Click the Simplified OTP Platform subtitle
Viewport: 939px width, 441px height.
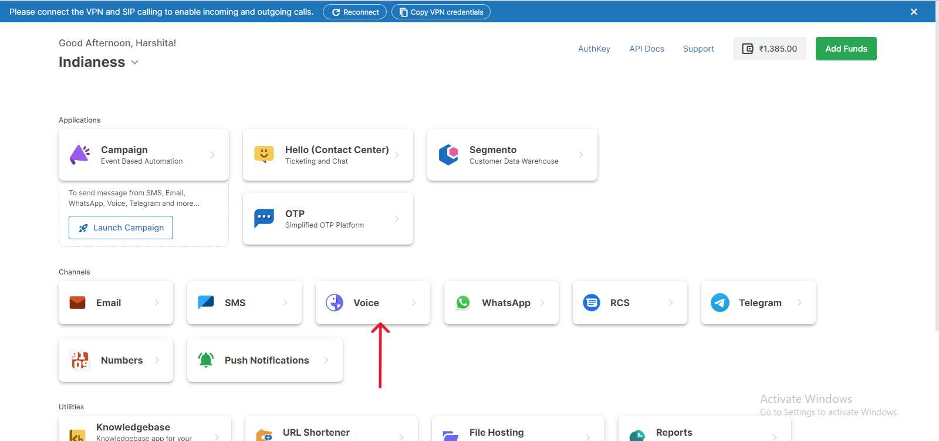point(325,225)
